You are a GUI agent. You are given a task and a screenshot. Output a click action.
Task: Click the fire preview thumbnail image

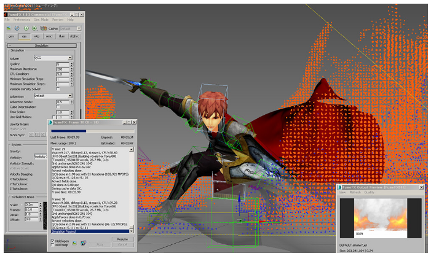pos(381,218)
